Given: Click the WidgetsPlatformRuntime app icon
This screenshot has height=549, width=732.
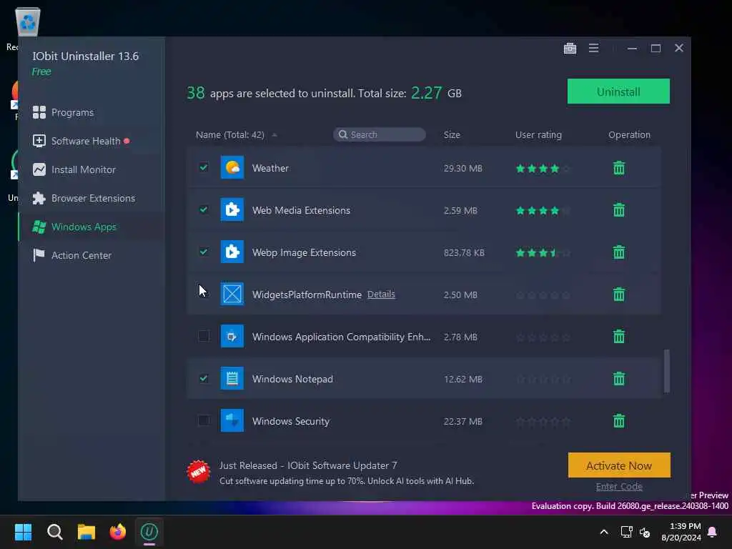Looking at the screenshot, I should coord(232,294).
